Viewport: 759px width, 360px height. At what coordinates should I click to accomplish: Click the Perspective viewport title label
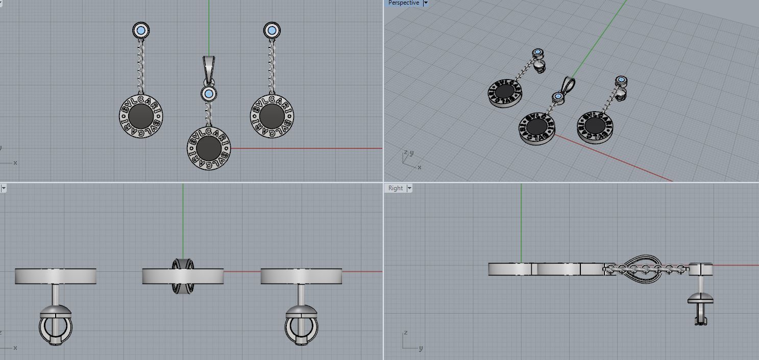pos(403,3)
